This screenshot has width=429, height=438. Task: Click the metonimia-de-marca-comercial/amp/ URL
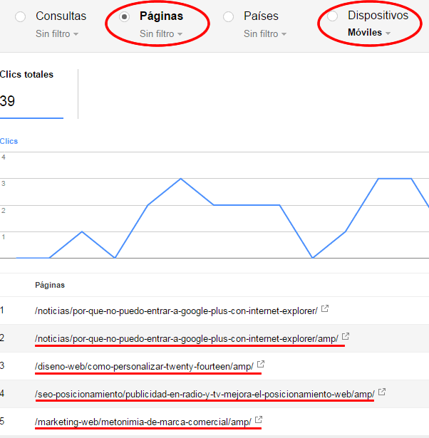tap(143, 422)
